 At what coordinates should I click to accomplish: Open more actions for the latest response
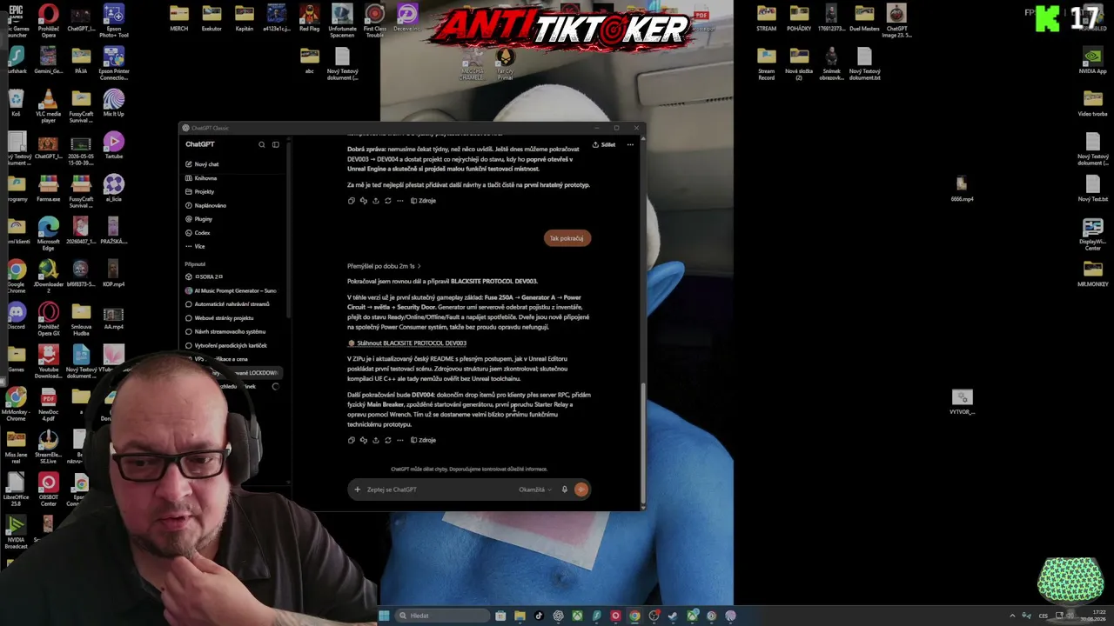400,440
